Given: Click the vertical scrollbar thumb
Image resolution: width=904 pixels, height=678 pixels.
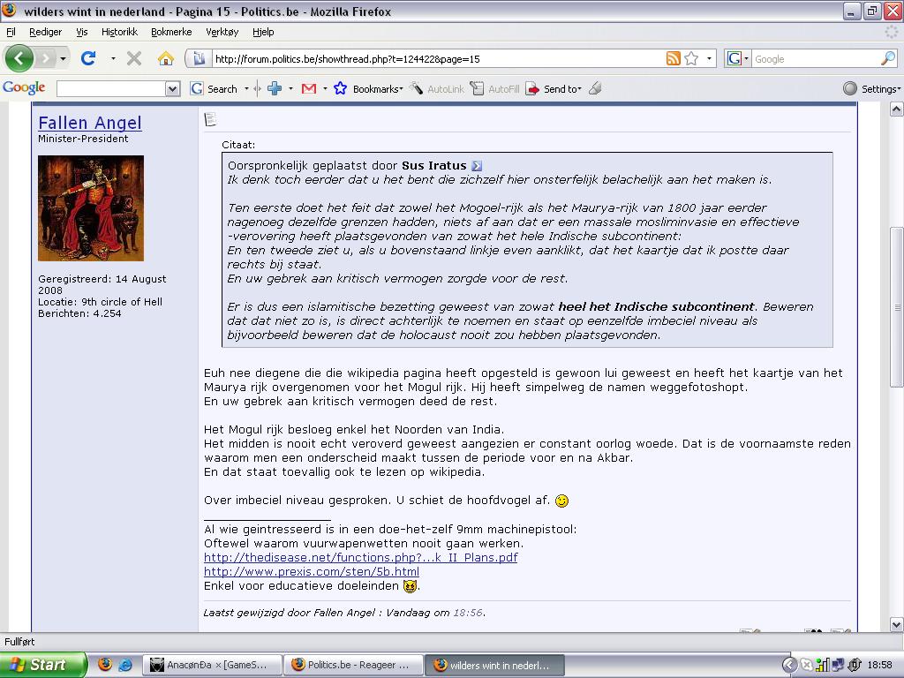Looking at the screenshot, I should 896,307.
